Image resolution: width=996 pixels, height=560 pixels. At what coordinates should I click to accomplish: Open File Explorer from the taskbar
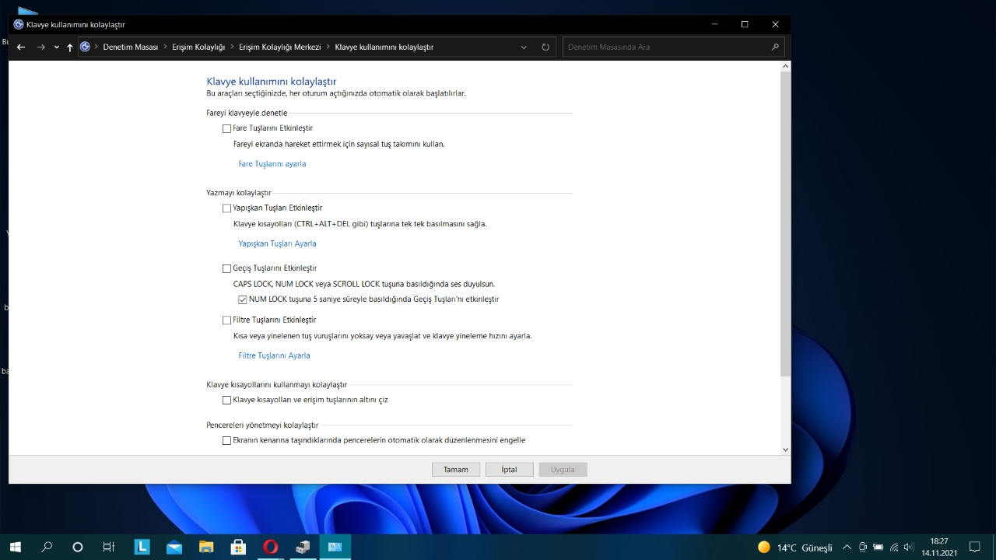[x=206, y=547]
